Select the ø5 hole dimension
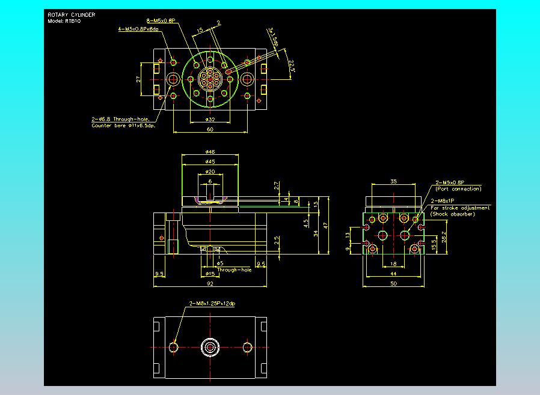This screenshot has width=540, height=395. click(x=219, y=264)
